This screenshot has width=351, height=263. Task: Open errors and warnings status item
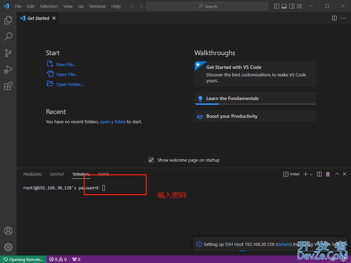pyautogui.click(x=58, y=260)
